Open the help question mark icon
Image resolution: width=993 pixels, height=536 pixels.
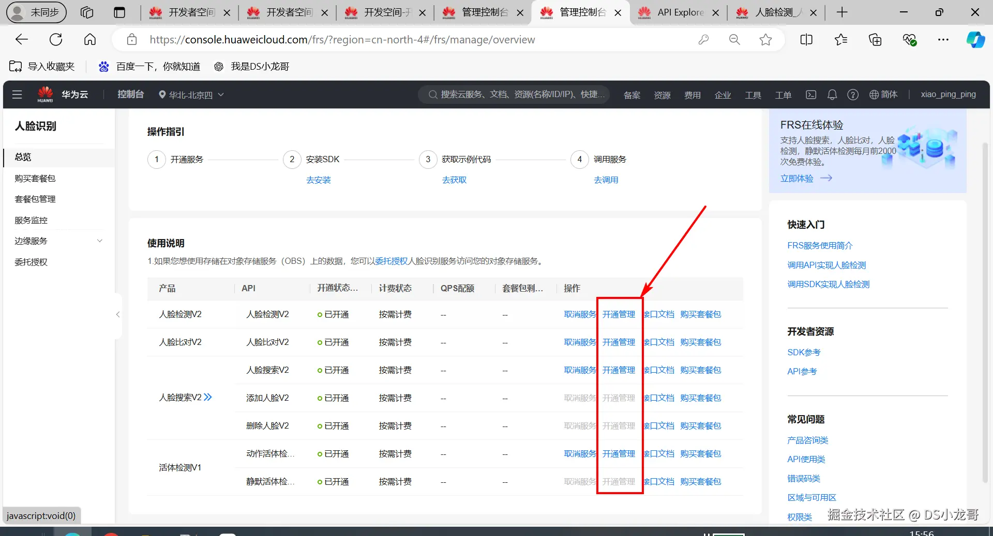(x=853, y=94)
